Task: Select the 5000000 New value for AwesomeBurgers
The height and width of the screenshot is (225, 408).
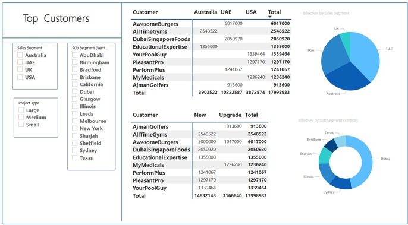Action: 207,142
